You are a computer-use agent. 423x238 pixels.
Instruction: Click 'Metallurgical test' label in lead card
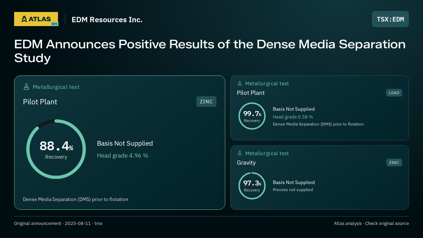click(267, 84)
